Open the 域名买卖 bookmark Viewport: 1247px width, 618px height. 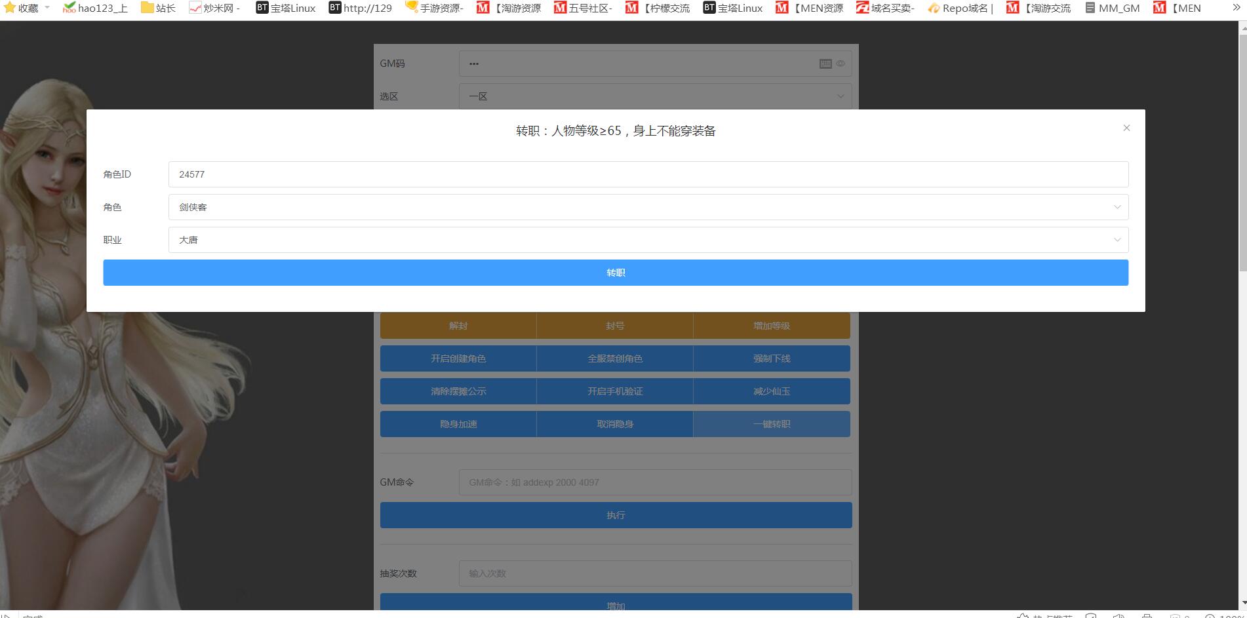pos(884,8)
